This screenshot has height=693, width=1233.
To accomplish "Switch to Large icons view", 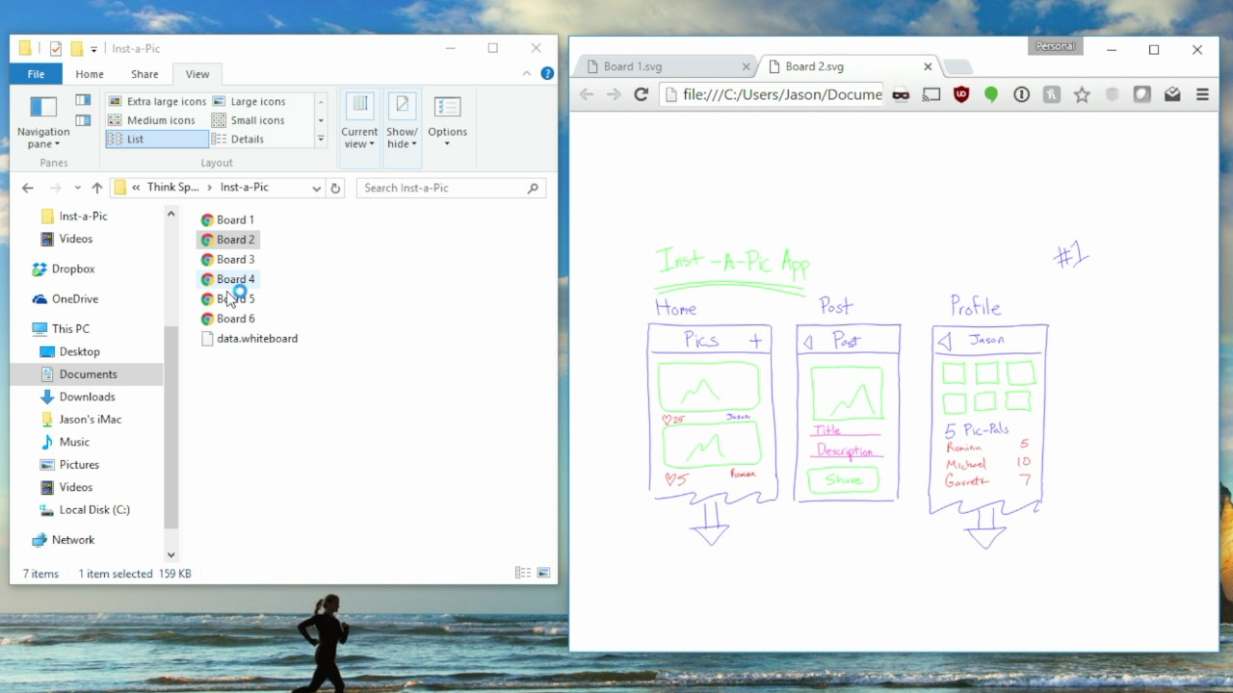I will click(259, 100).
